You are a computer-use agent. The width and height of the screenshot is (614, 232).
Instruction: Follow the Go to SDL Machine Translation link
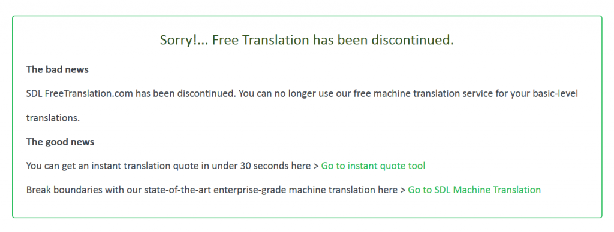tap(474, 190)
